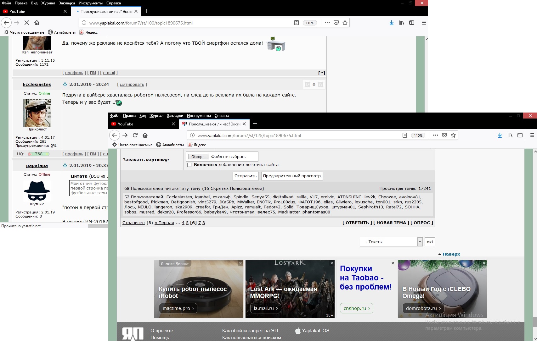This screenshot has width=537, height=342.
Task: Save the page to Pocket in the back window
Action: coord(336,23)
